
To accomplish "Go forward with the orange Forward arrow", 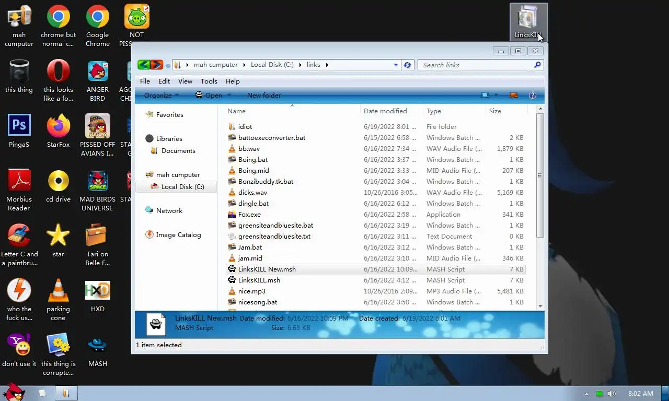I will 156,65.
